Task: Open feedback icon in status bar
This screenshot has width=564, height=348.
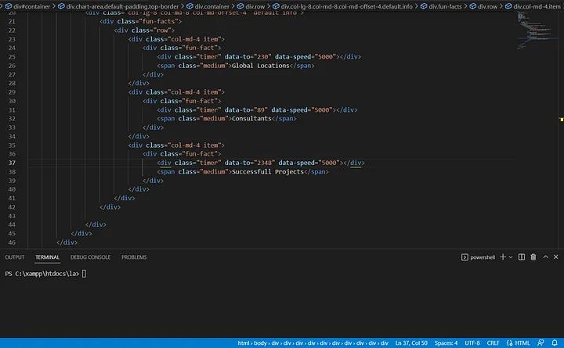Action: click(x=540, y=343)
